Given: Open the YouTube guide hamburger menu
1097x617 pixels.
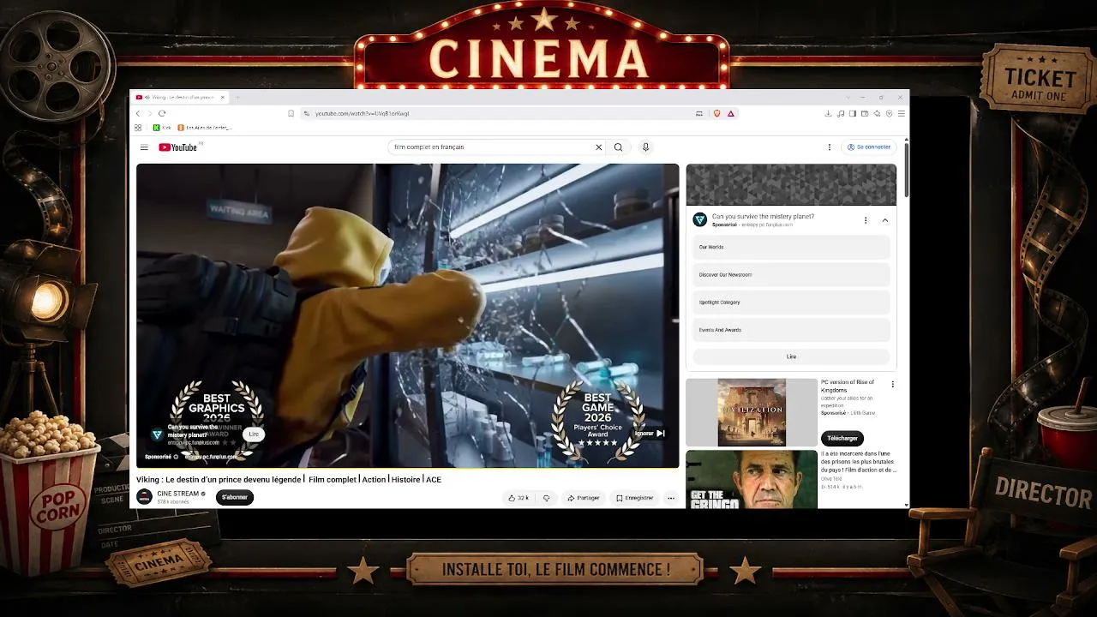Looking at the screenshot, I should point(144,147).
